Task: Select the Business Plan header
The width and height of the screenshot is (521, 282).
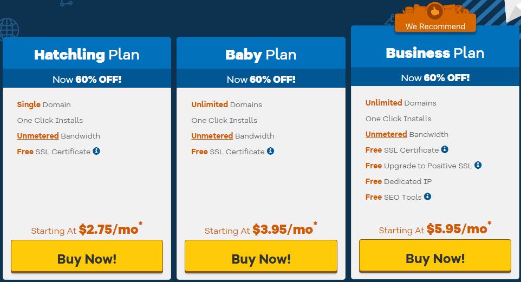Action: point(435,53)
